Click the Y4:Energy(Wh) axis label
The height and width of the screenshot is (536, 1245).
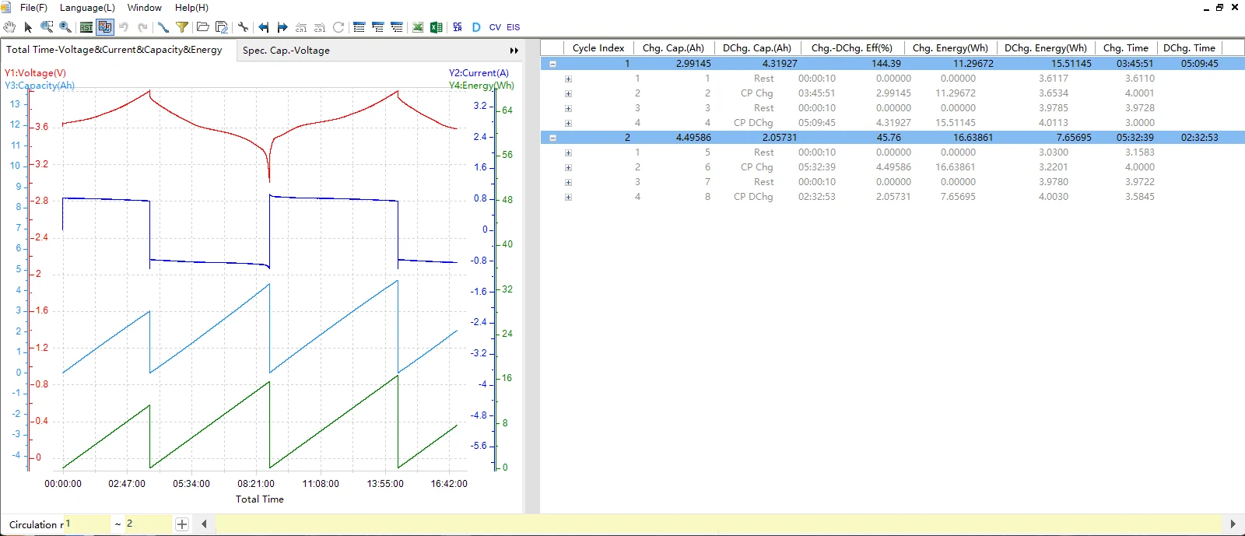pyautogui.click(x=482, y=86)
